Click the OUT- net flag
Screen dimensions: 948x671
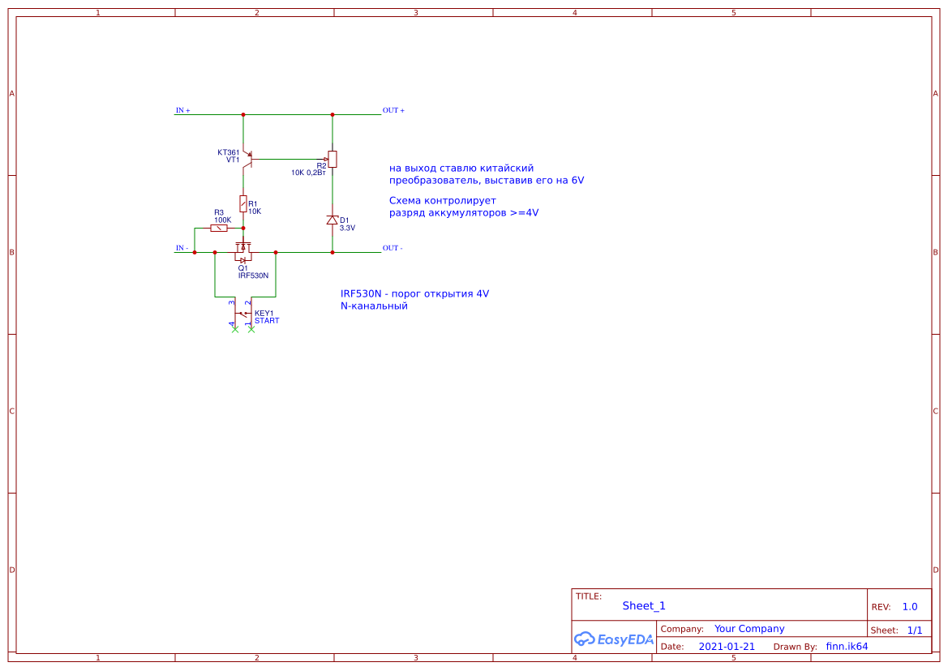(x=392, y=250)
